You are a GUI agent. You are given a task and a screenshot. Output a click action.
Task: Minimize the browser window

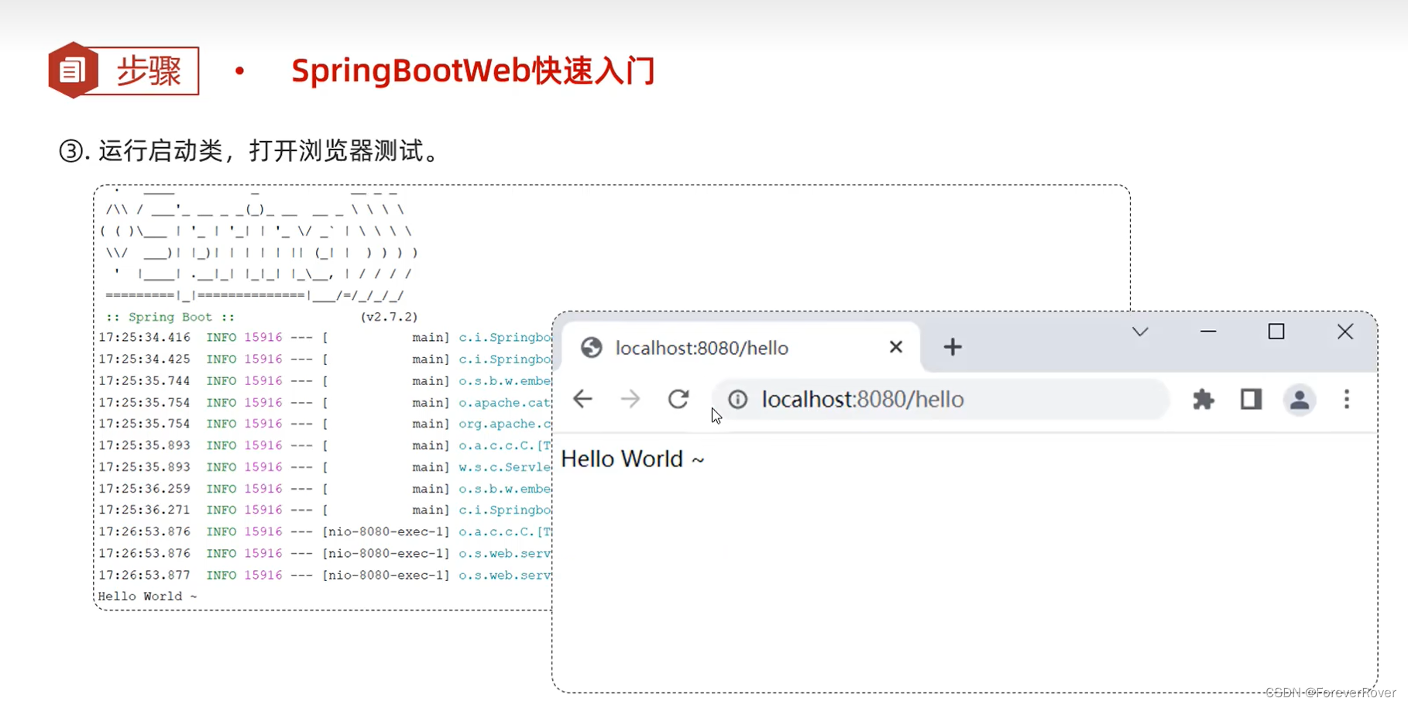point(1208,332)
